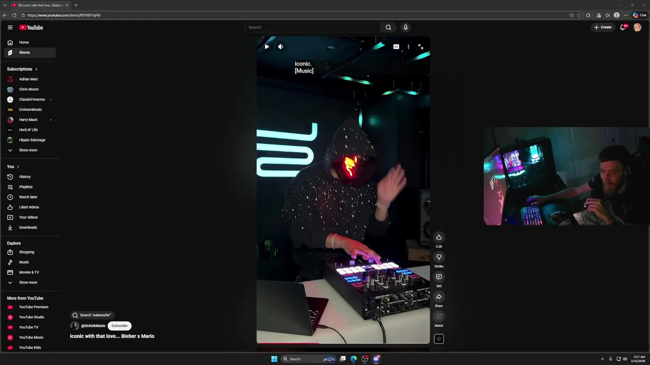This screenshot has width=650, height=365.
Task: Open YouTube Studio
Action: [30, 317]
